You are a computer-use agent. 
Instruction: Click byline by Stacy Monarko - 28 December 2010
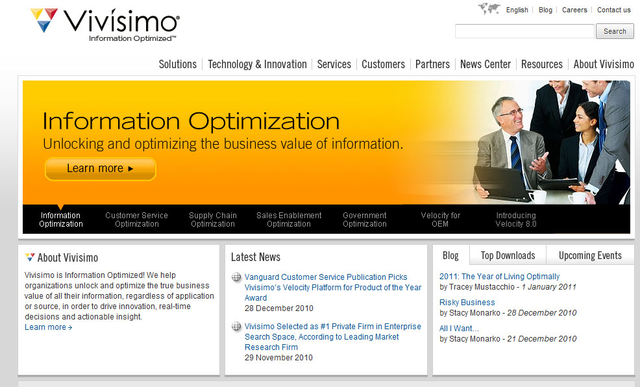(x=508, y=313)
